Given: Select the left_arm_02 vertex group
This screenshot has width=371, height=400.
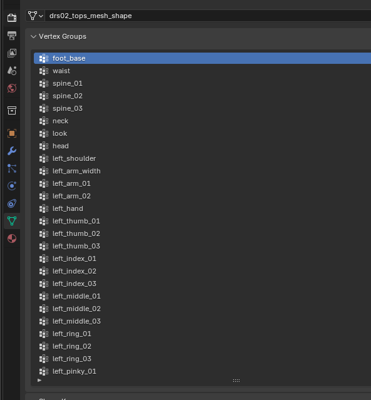Looking at the screenshot, I should [x=202, y=196].
